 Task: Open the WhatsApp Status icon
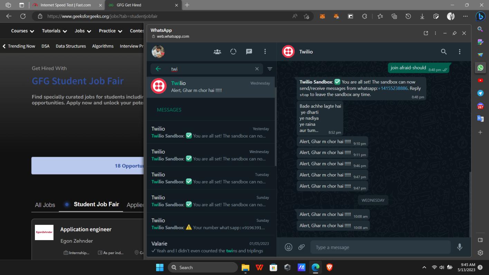[x=233, y=52]
